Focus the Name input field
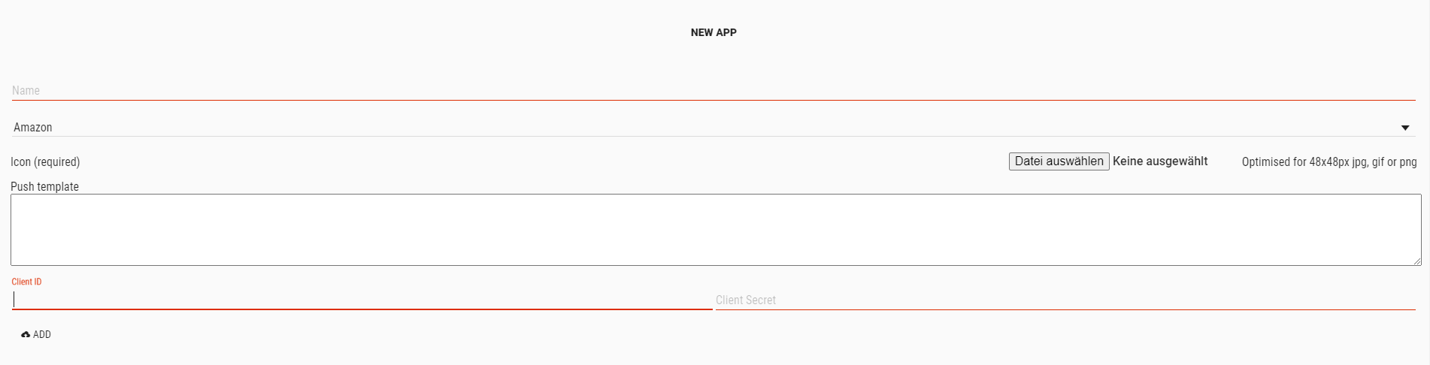Screen dimensions: 1430x365 [713, 91]
